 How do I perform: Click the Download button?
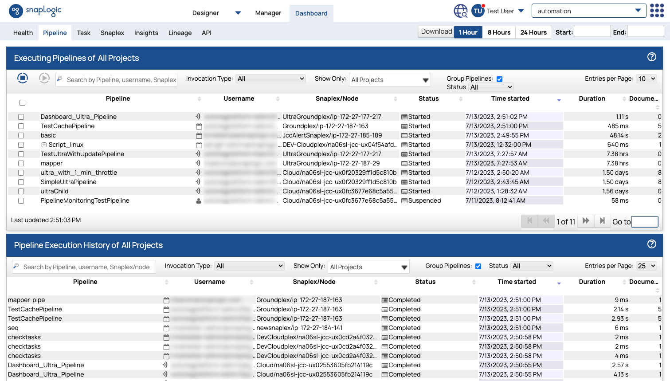pos(436,31)
